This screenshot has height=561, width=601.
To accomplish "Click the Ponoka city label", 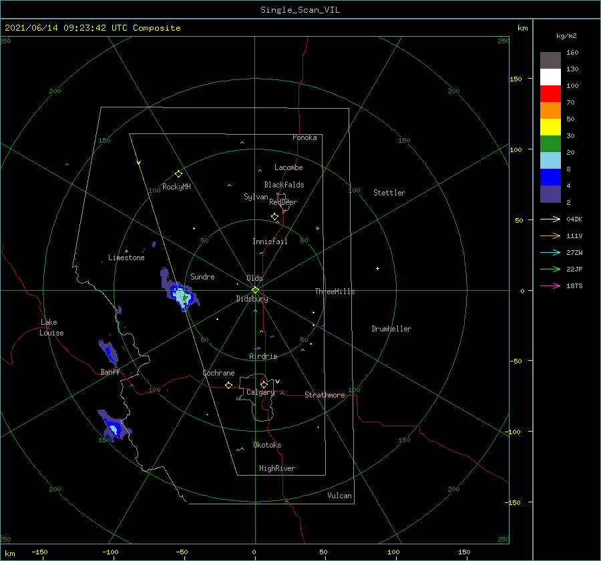I will point(305,137).
